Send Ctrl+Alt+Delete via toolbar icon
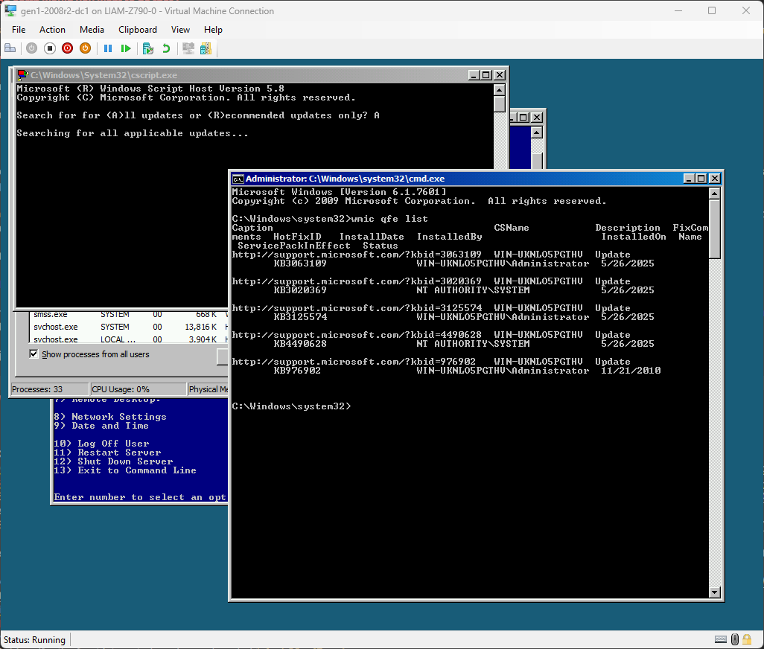Viewport: 764px width, 649px height. 10,48
